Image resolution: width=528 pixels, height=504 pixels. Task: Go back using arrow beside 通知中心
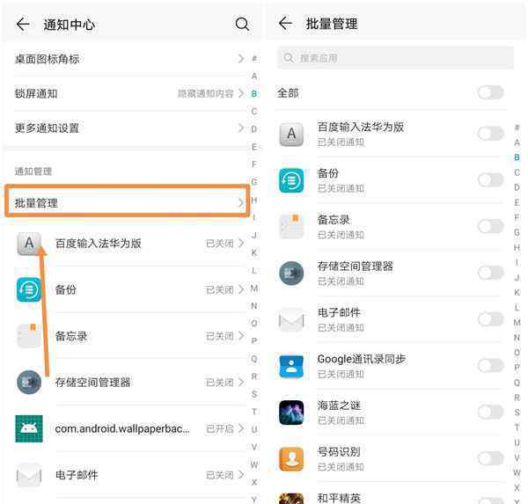tap(23, 25)
